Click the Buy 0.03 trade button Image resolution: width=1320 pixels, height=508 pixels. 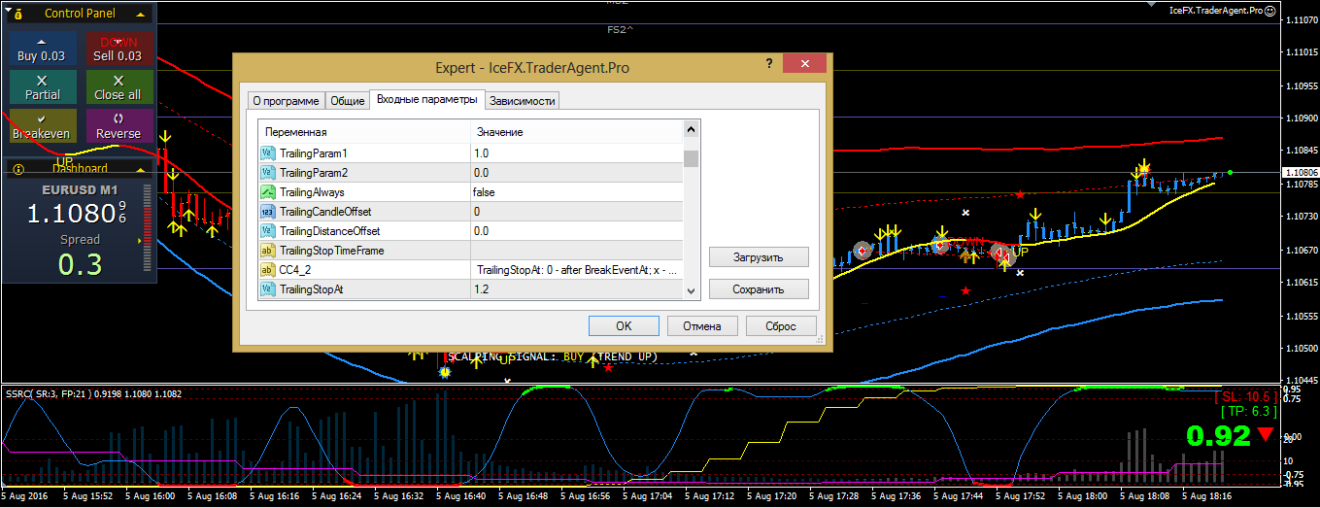point(42,49)
